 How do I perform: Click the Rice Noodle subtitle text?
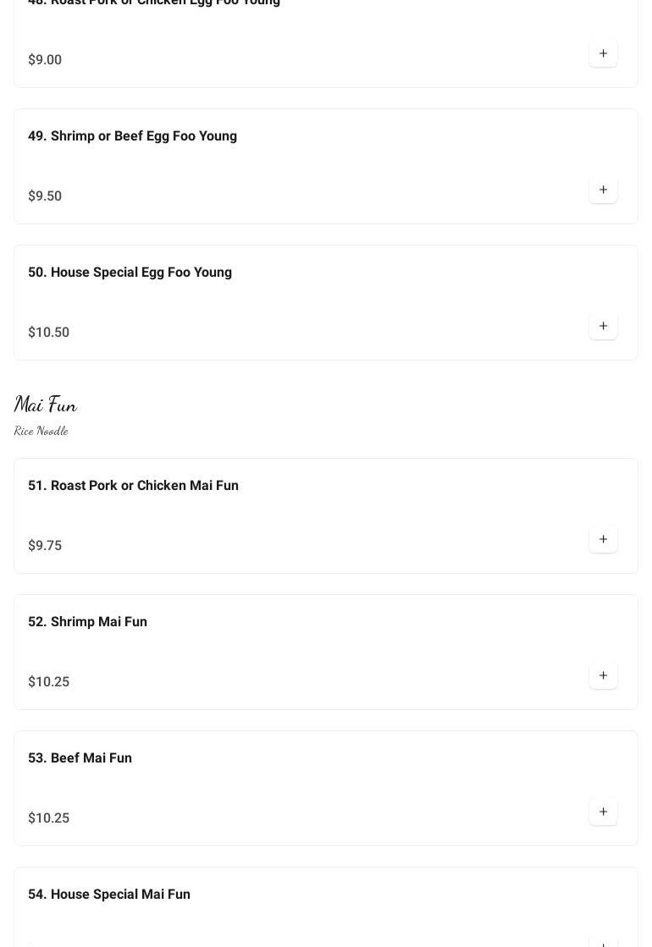click(41, 431)
